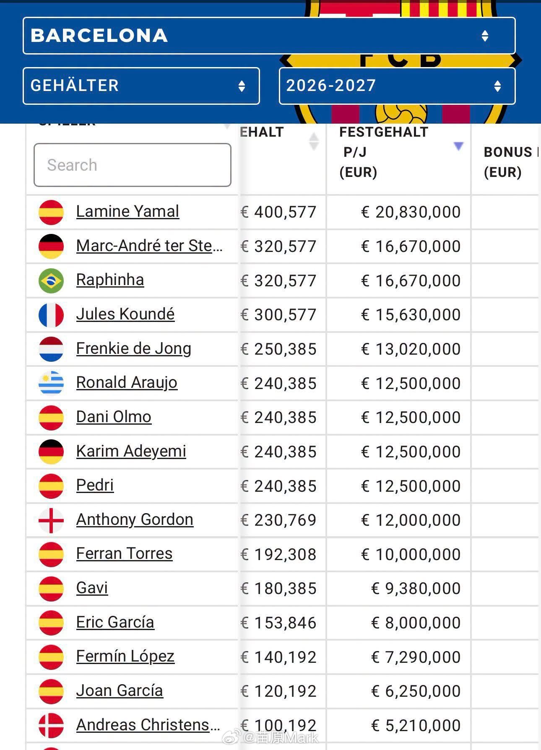This screenshot has height=750, width=541.
Task: Open the 2026-2027 season dropdown
Action: pyautogui.click(x=397, y=86)
